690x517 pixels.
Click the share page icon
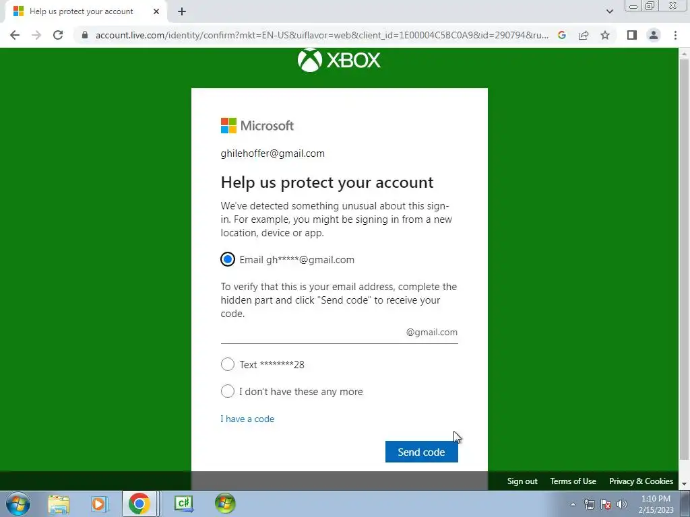coord(584,35)
